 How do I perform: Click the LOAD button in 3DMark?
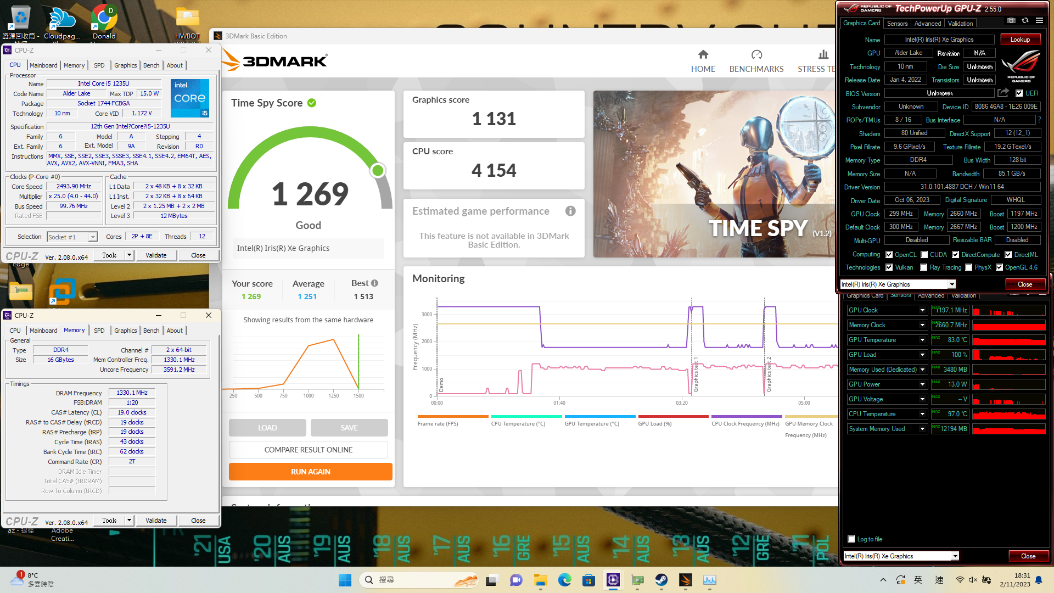coord(267,428)
